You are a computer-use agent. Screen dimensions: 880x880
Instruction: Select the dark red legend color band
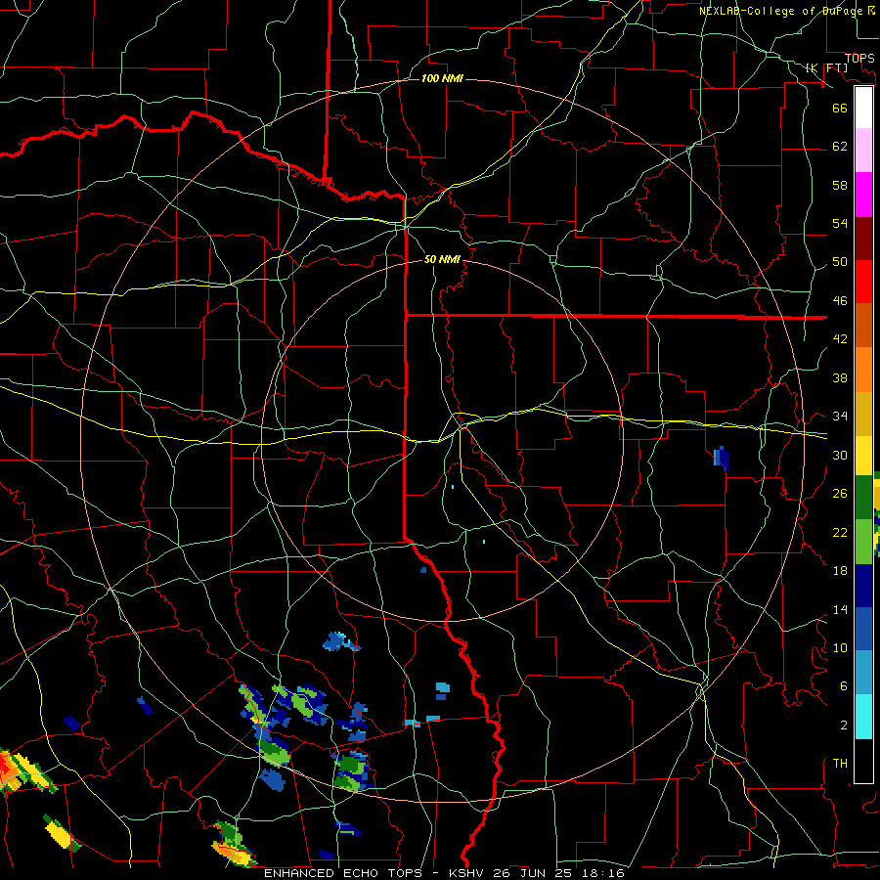863,239
